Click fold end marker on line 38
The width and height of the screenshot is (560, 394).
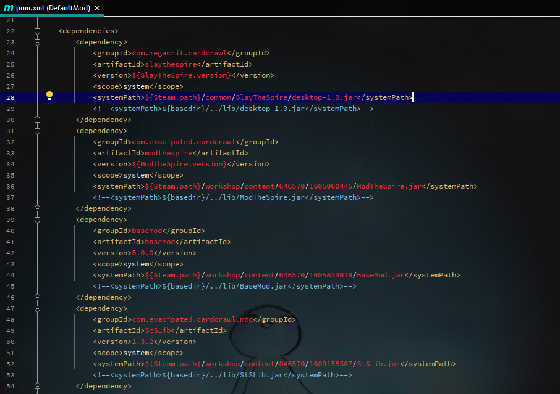coord(37,208)
